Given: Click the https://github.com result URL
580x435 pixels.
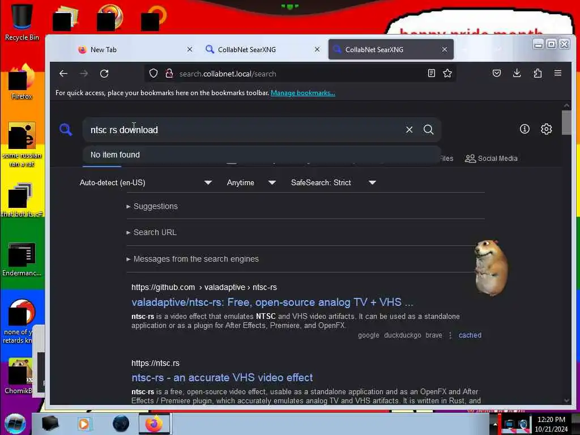Looking at the screenshot, I should (204, 287).
